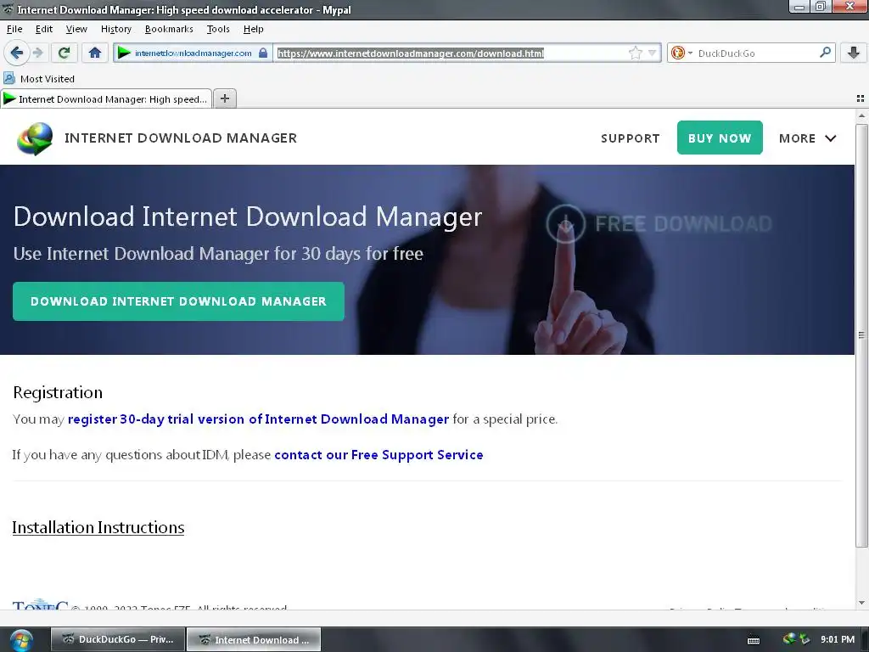Image resolution: width=869 pixels, height=652 pixels.
Task: Select the Internet Download Manager tab
Action: (106, 98)
